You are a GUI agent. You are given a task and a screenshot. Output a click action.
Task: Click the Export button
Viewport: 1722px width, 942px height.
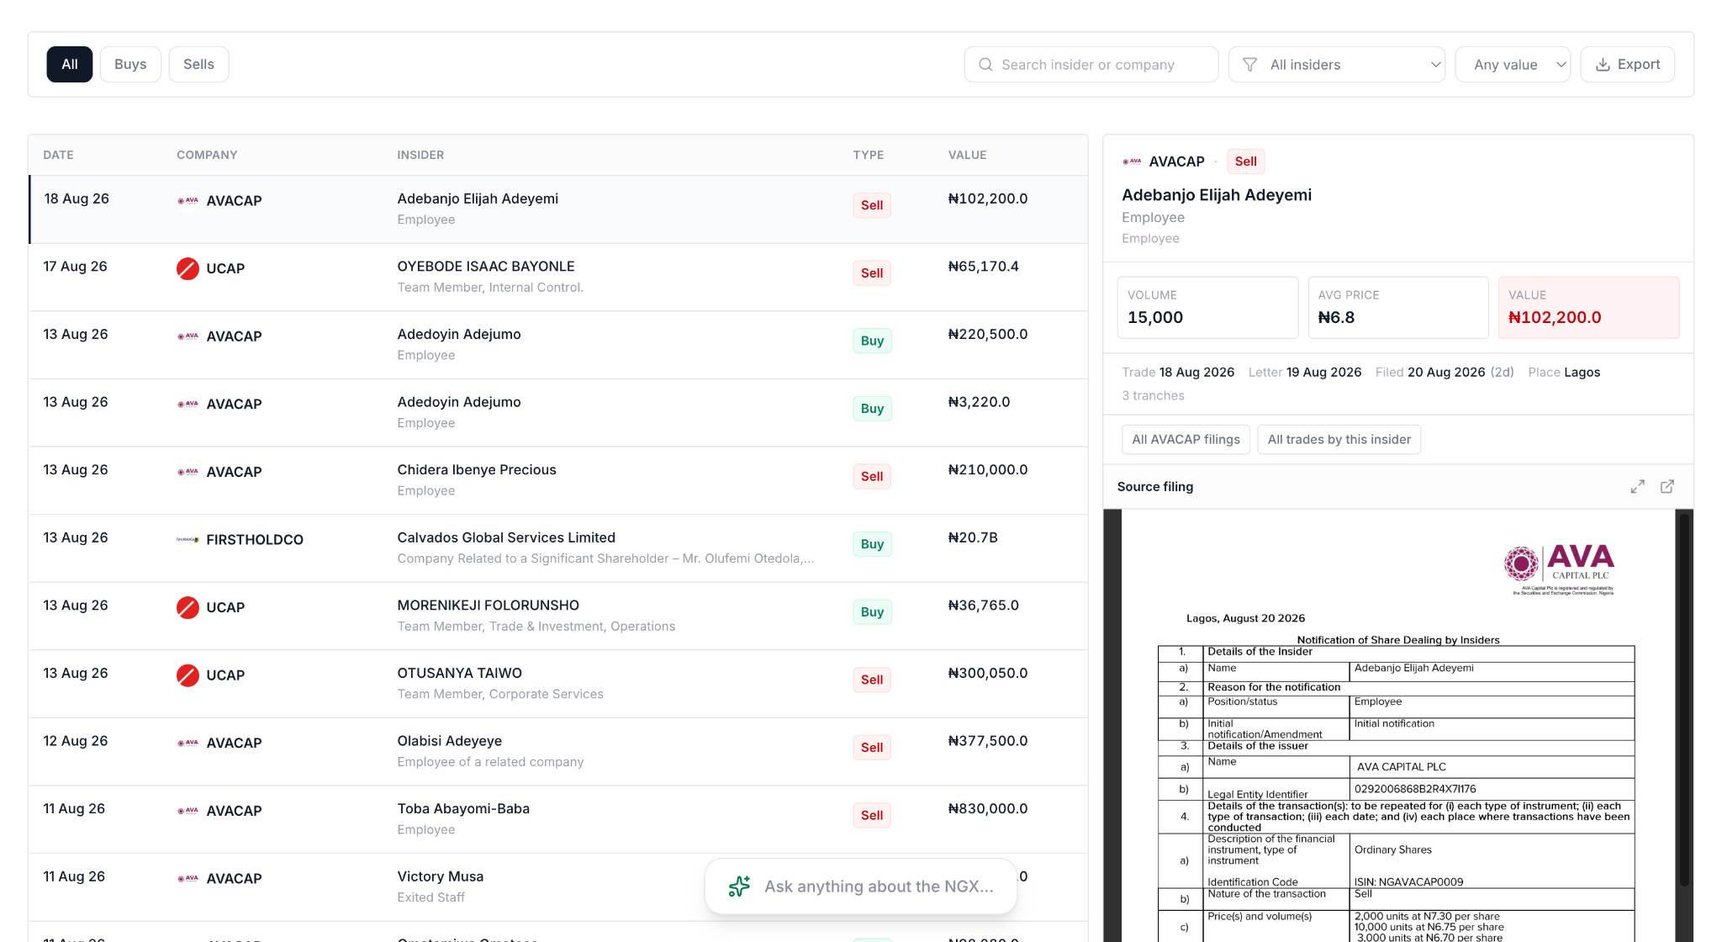pyautogui.click(x=1628, y=65)
